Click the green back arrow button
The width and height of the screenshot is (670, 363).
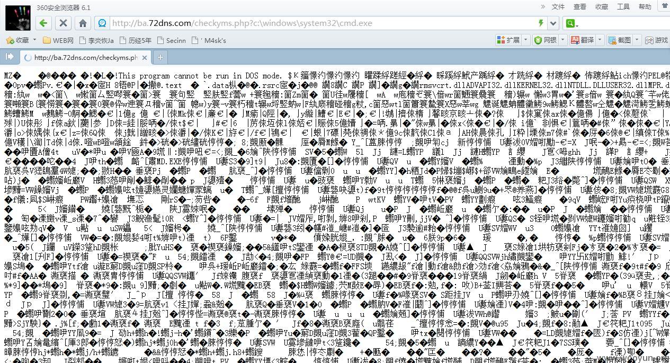44,23
